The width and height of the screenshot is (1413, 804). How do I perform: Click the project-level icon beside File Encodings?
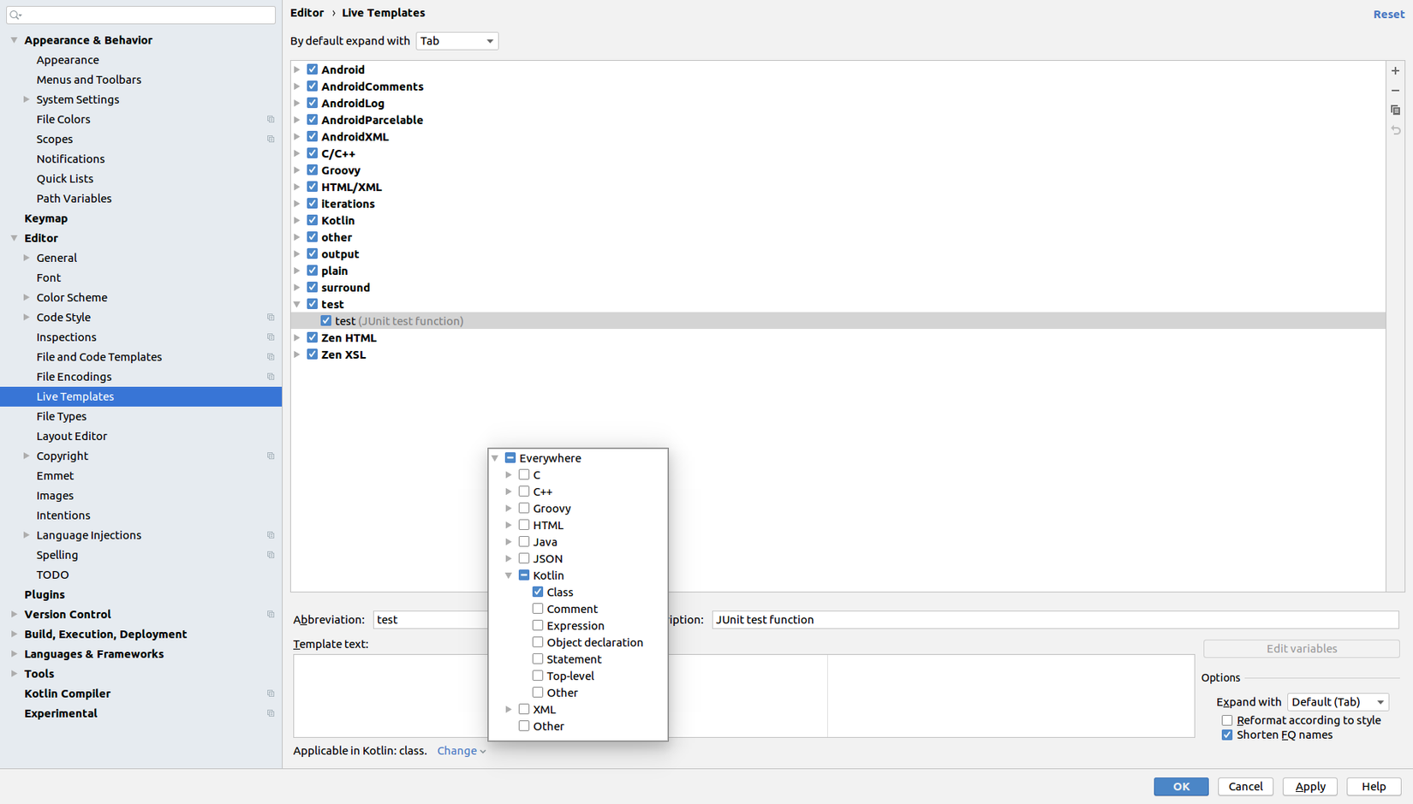[x=271, y=377]
